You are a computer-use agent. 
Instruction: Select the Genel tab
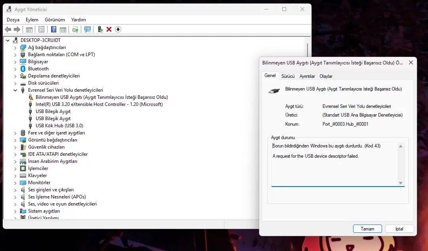[x=270, y=75]
